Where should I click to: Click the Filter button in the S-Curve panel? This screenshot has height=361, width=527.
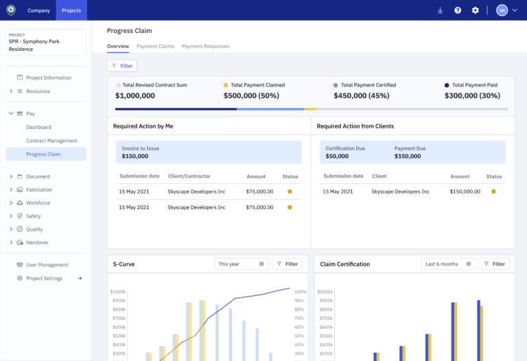tap(287, 264)
